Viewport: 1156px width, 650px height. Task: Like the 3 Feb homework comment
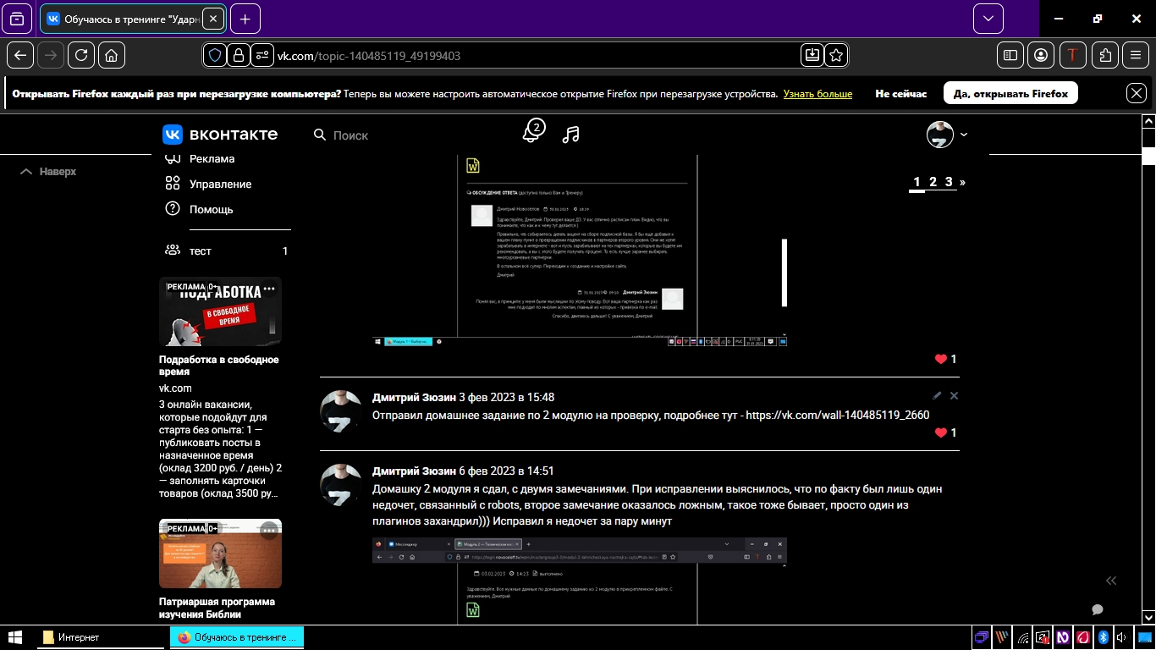click(941, 432)
